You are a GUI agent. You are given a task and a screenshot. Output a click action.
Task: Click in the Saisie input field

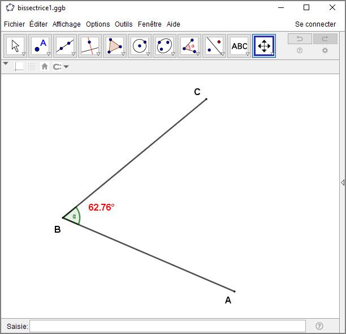coord(168,326)
